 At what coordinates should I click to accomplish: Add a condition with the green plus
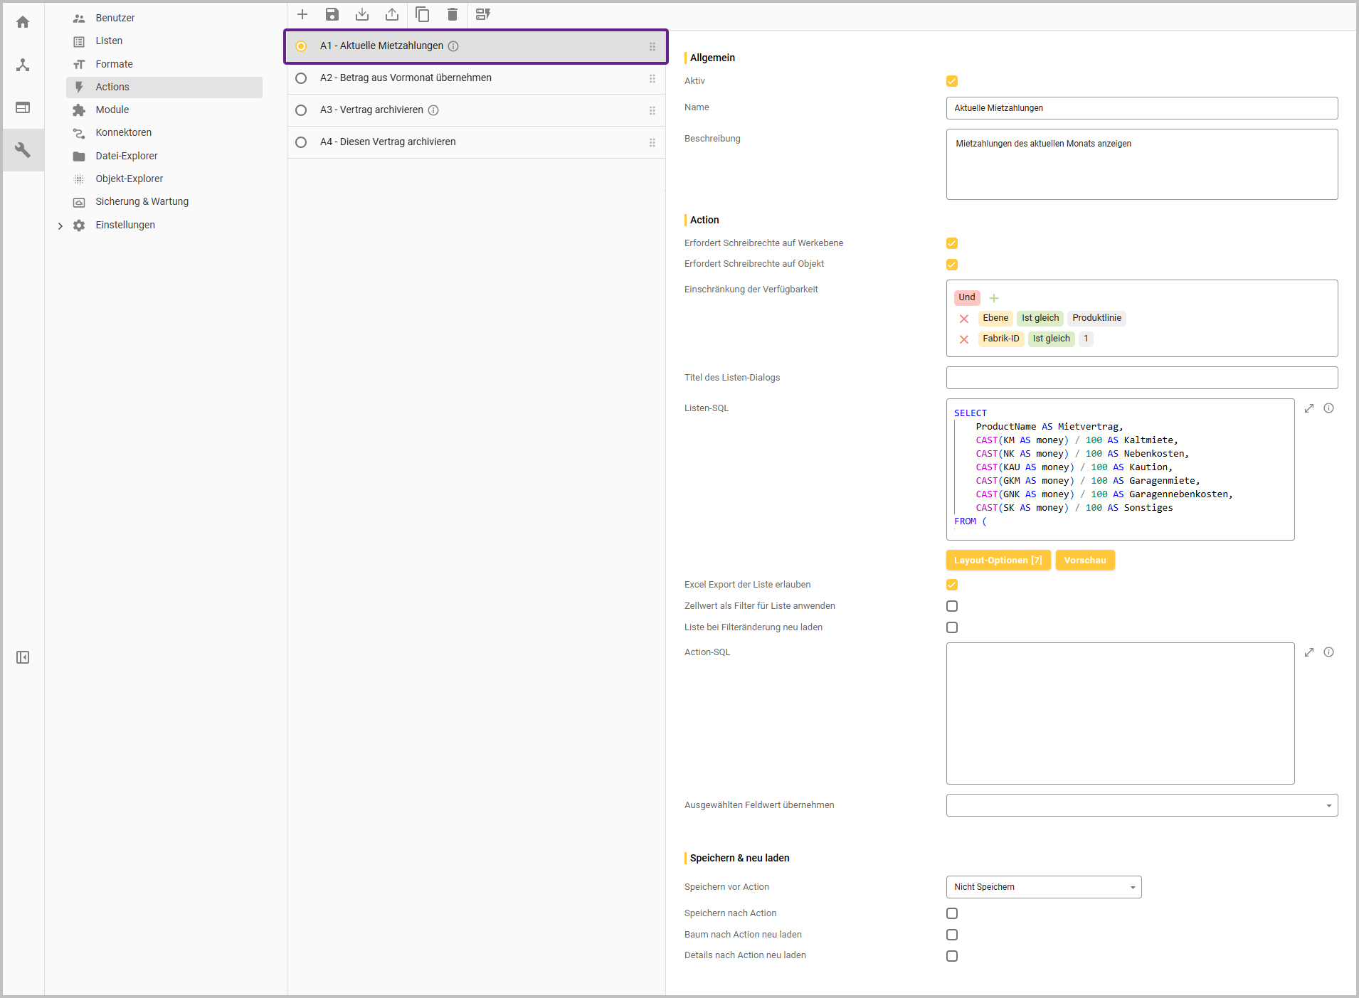tap(994, 298)
